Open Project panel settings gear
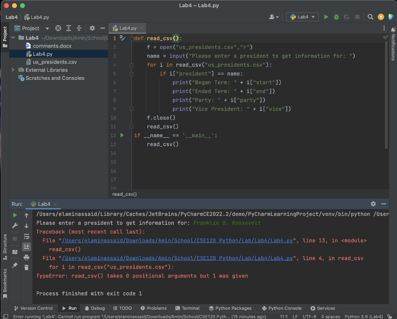This screenshot has height=319, width=397. 92,28
